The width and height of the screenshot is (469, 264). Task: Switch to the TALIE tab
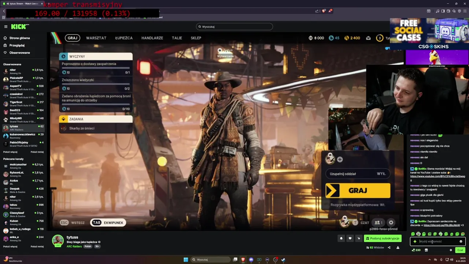[177, 38]
